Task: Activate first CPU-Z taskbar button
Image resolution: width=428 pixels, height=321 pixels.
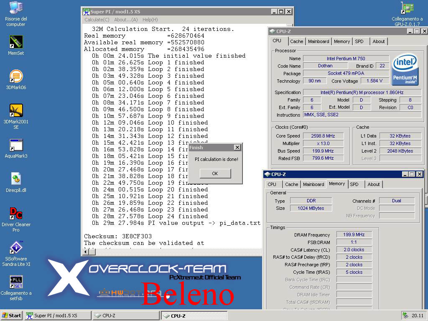Action: point(126,316)
